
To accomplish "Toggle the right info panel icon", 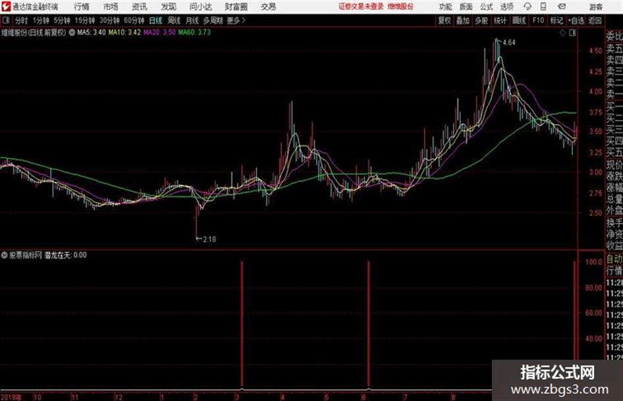I will tap(572, 33).
